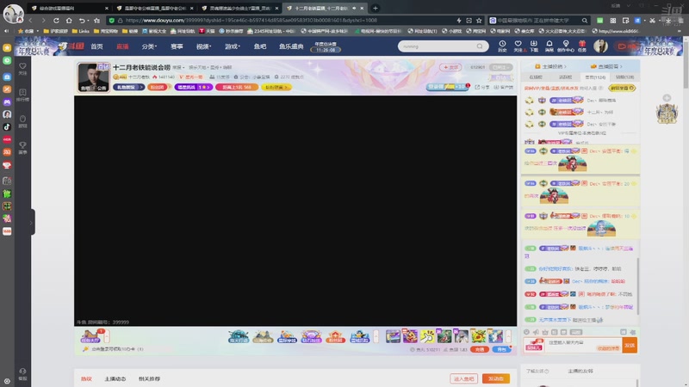Click the magnifier in the Douyu search box
Viewport: 689px width, 387px height.
pyautogui.click(x=480, y=46)
